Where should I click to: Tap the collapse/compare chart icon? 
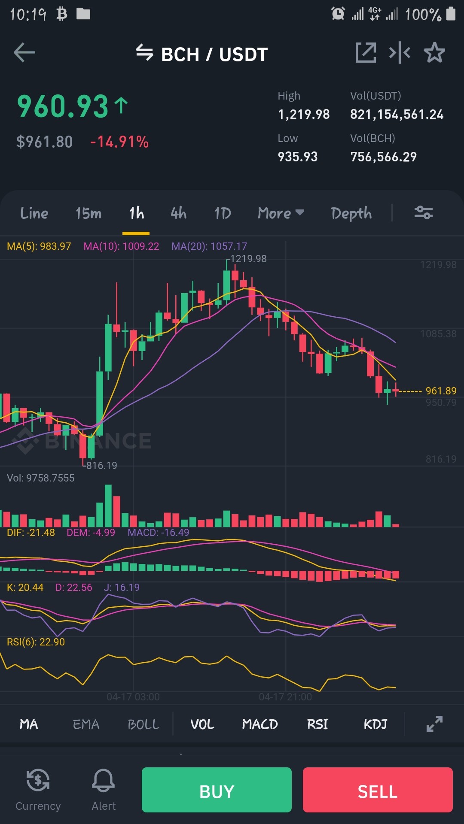(x=400, y=53)
